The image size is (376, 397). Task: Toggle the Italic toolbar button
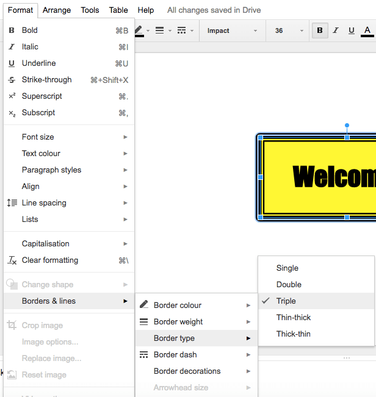336,30
